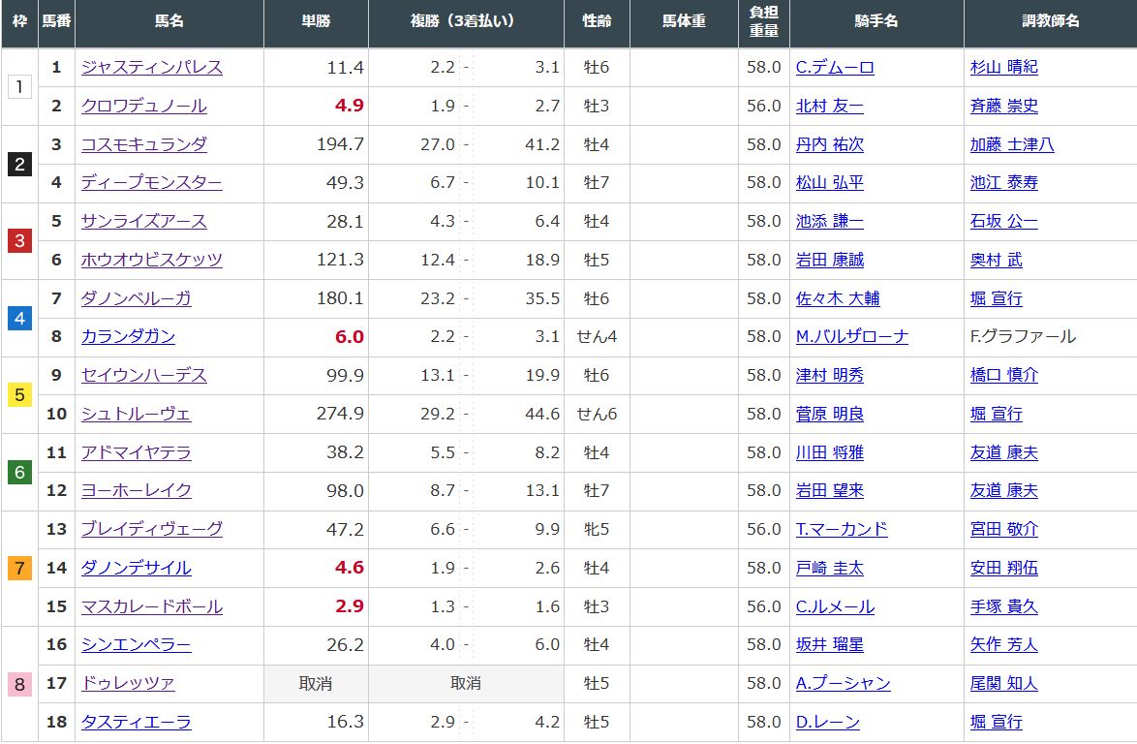Open trainer 杉山 晴紀 page

coord(1003,67)
